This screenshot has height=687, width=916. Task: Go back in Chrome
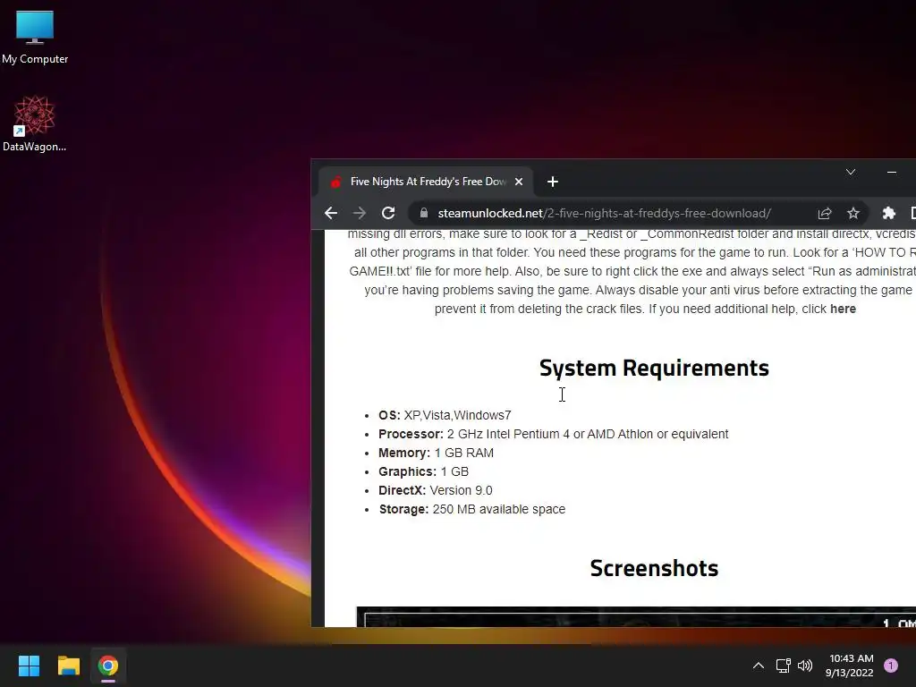coord(331,213)
